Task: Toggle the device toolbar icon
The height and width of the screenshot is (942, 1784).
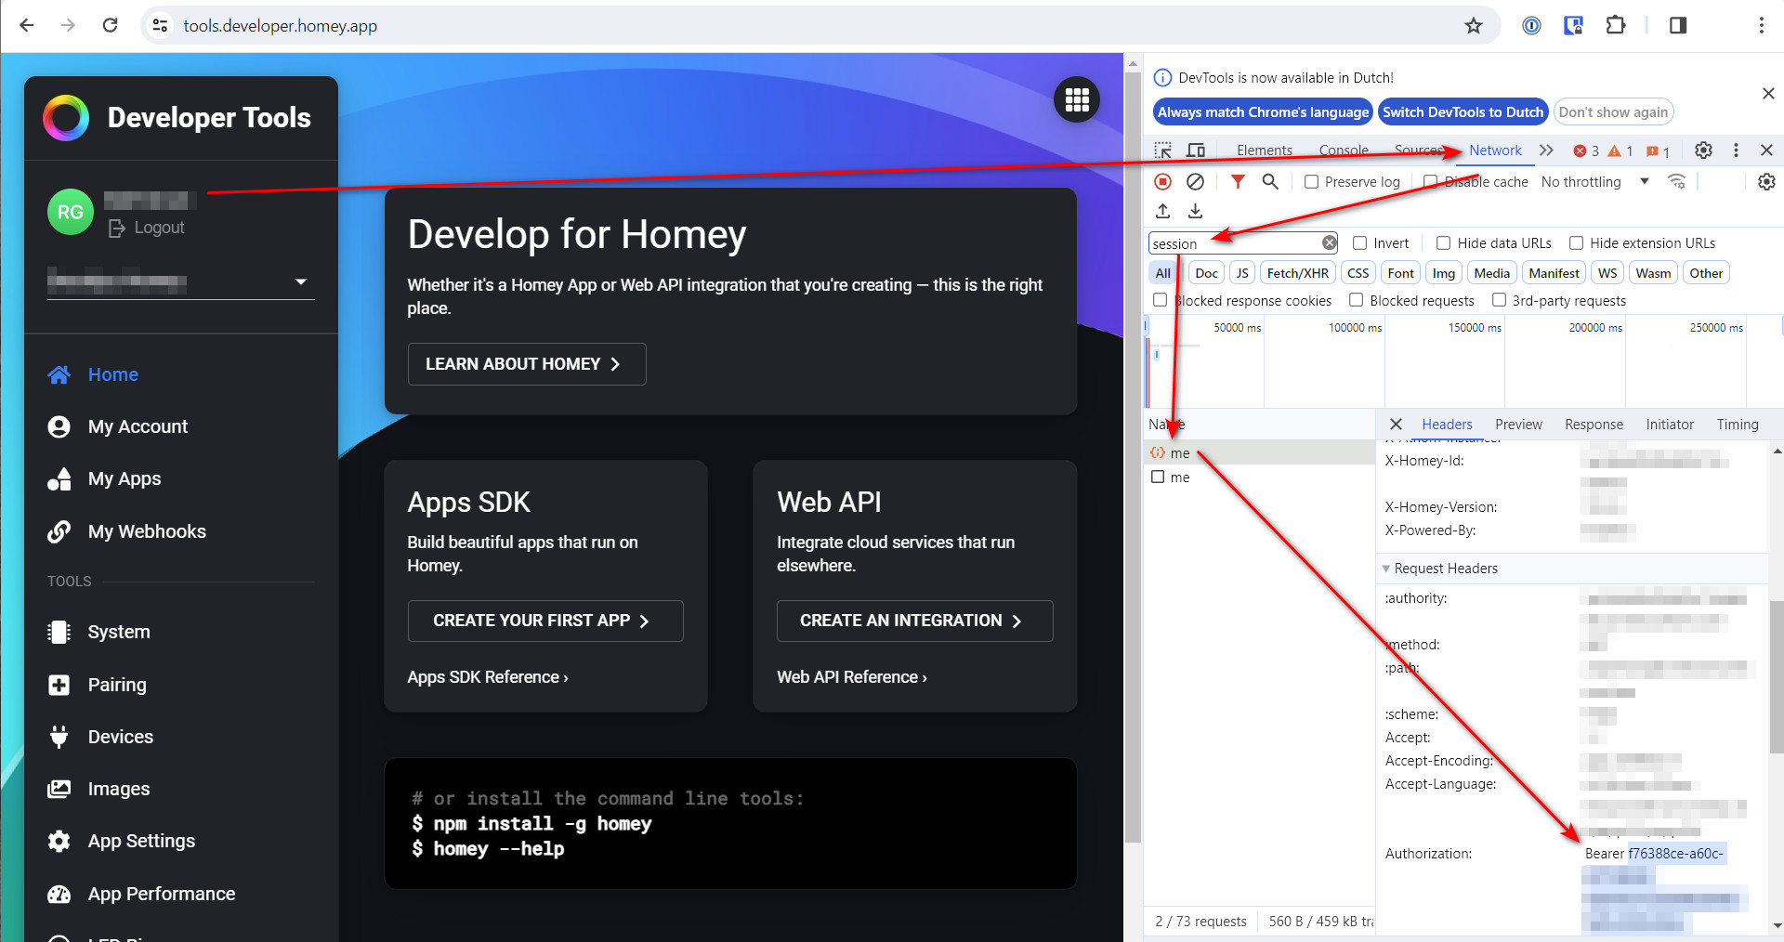Action: pyautogui.click(x=1197, y=150)
